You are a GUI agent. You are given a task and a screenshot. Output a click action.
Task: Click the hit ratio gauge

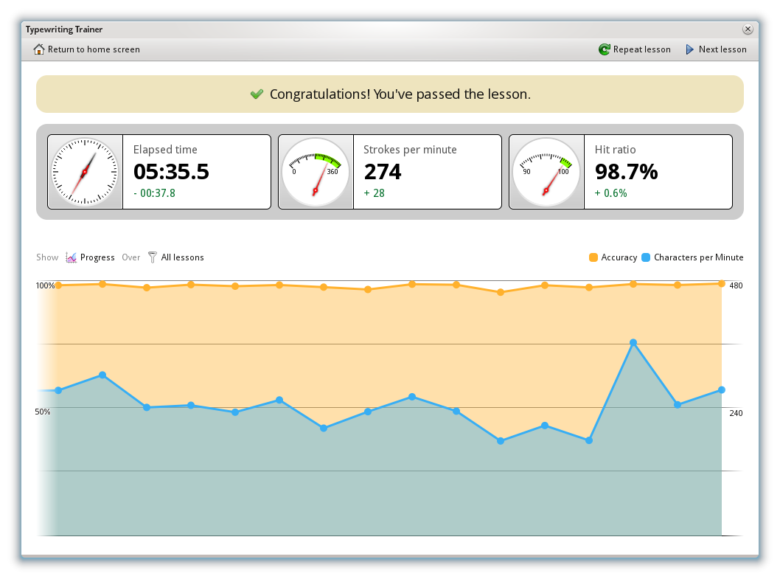tap(546, 172)
